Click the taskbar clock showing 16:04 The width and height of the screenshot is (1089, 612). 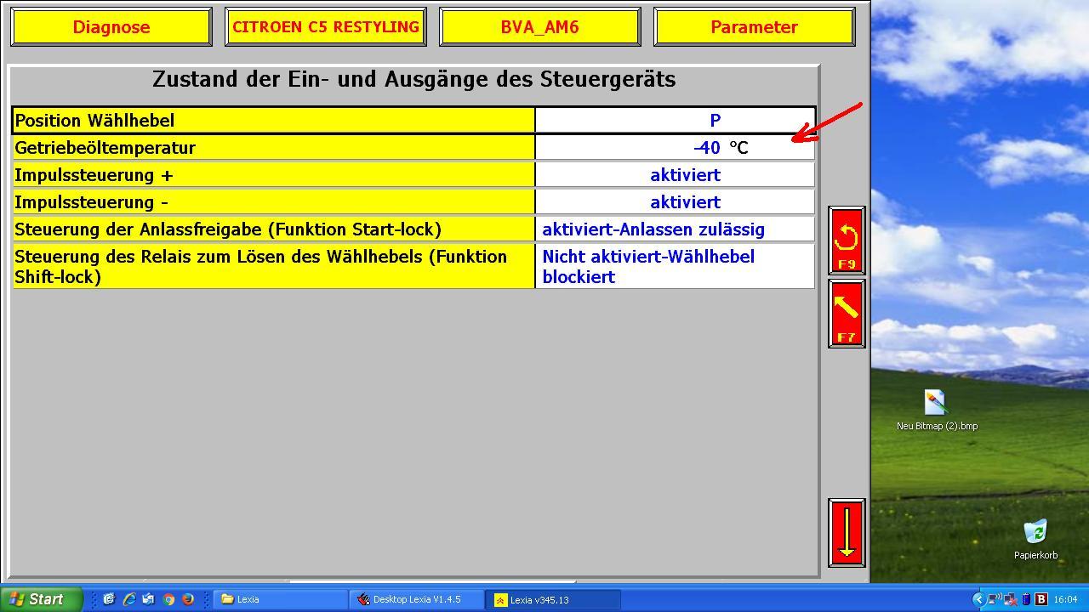(x=1065, y=599)
